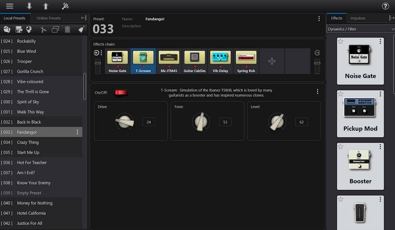Expand the Dynamics / Filter category dropdown
The width and height of the screenshot is (395, 230).
(x=360, y=29)
